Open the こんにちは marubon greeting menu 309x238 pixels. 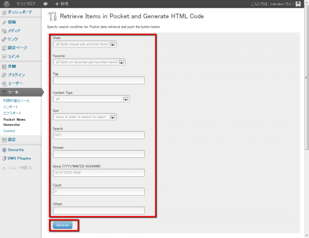tap(272, 4)
